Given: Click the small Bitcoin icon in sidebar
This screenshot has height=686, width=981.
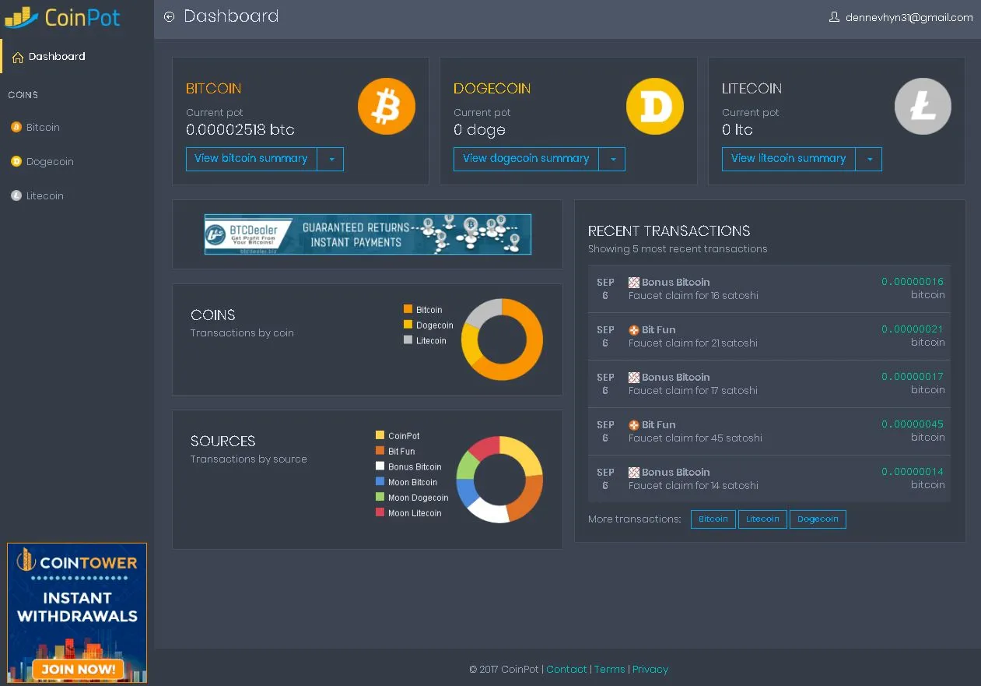Looking at the screenshot, I should click(16, 127).
